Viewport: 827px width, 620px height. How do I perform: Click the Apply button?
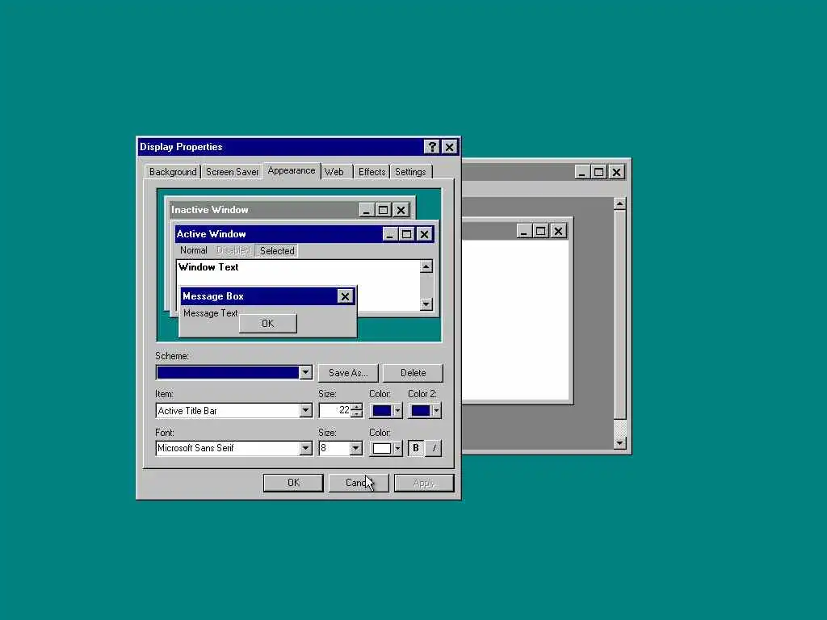(x=424, y=483)
